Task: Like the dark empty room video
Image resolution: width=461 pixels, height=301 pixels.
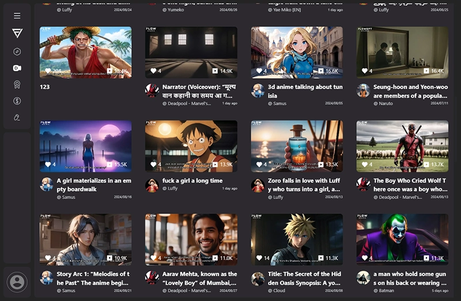Action: point(153,71)
